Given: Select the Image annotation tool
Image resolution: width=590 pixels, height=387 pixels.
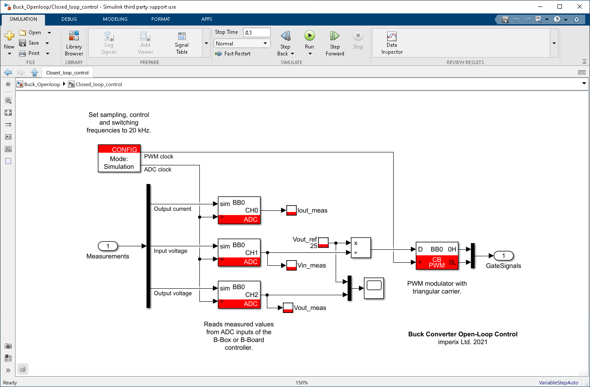Looking at the screenshot, I should click(8, 148).
